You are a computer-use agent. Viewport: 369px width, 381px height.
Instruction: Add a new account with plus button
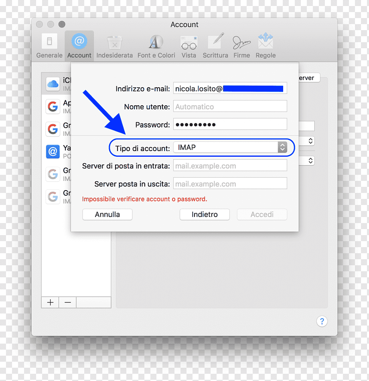point(50,302)
